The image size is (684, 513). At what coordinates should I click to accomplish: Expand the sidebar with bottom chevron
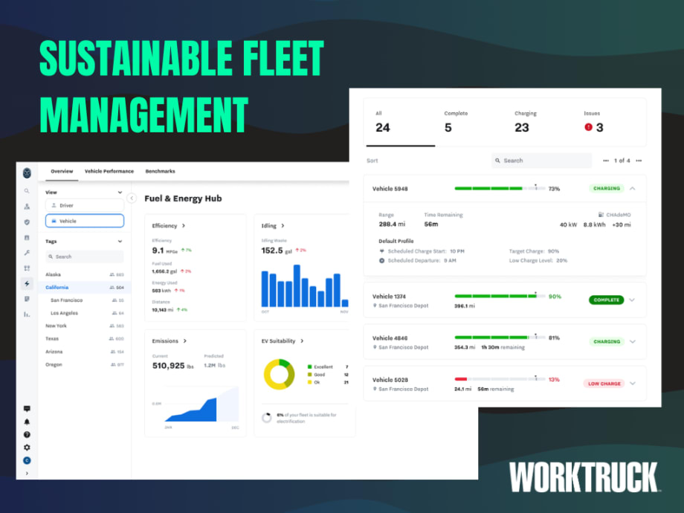pyautogui.click(x=27, y=474)
